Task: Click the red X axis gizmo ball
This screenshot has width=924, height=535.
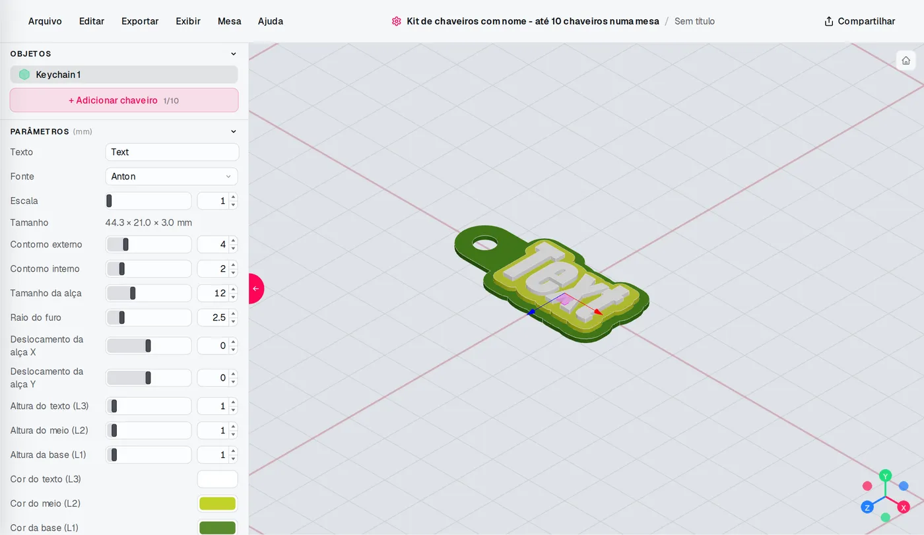Action: coord(904,507)
